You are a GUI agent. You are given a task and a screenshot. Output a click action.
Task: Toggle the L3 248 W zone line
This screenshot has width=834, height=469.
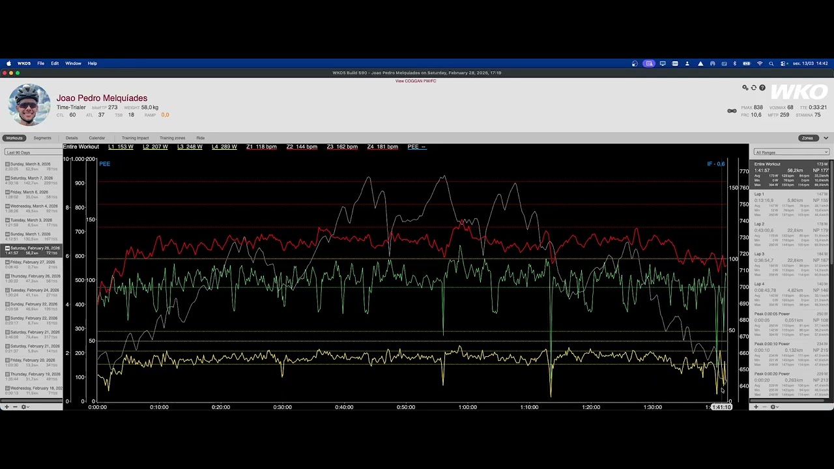(190, 147)
